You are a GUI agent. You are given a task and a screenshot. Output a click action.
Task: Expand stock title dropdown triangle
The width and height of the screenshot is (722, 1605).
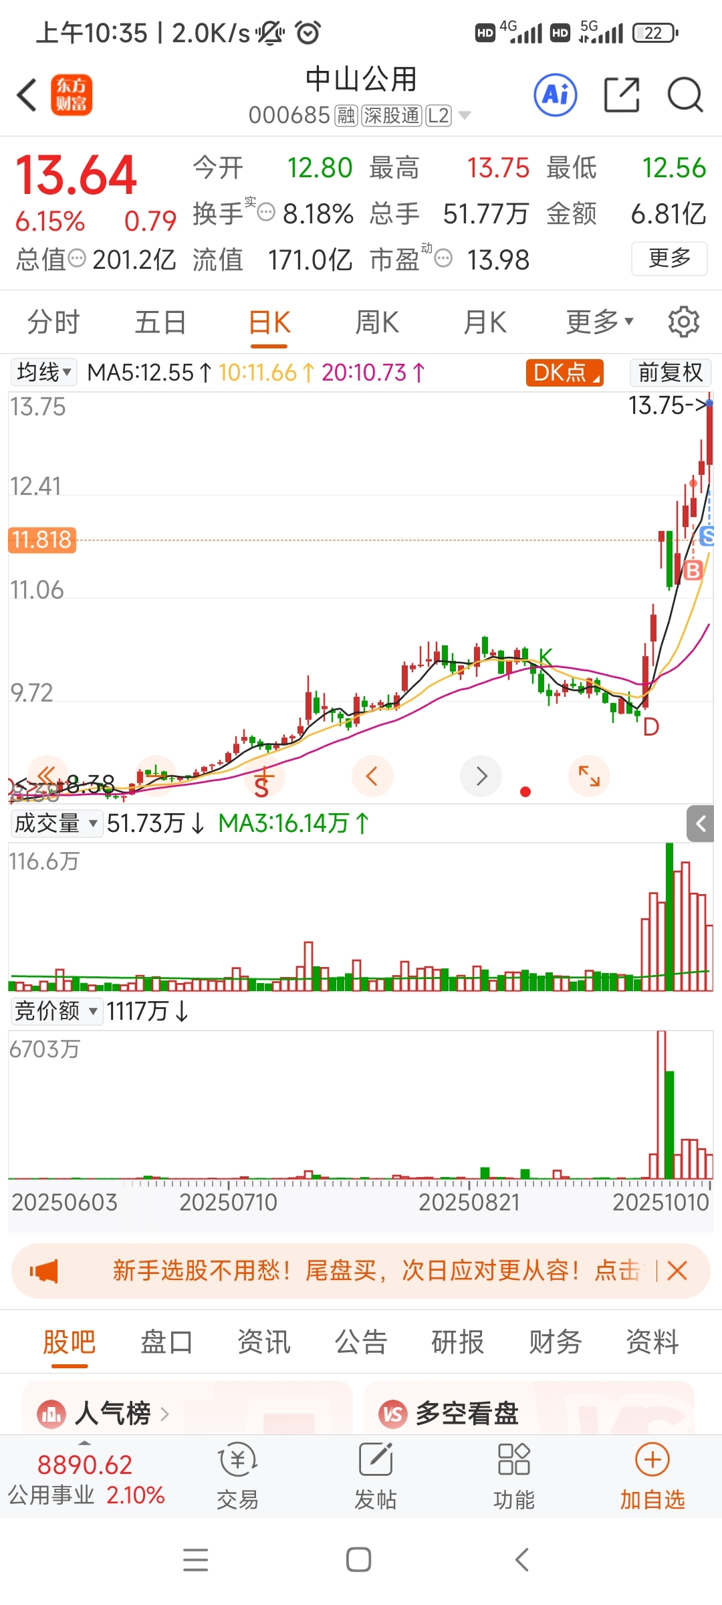465,115
